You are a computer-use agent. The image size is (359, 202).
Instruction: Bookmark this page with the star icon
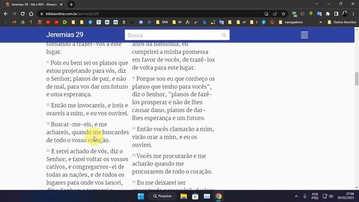coord(283,13)
